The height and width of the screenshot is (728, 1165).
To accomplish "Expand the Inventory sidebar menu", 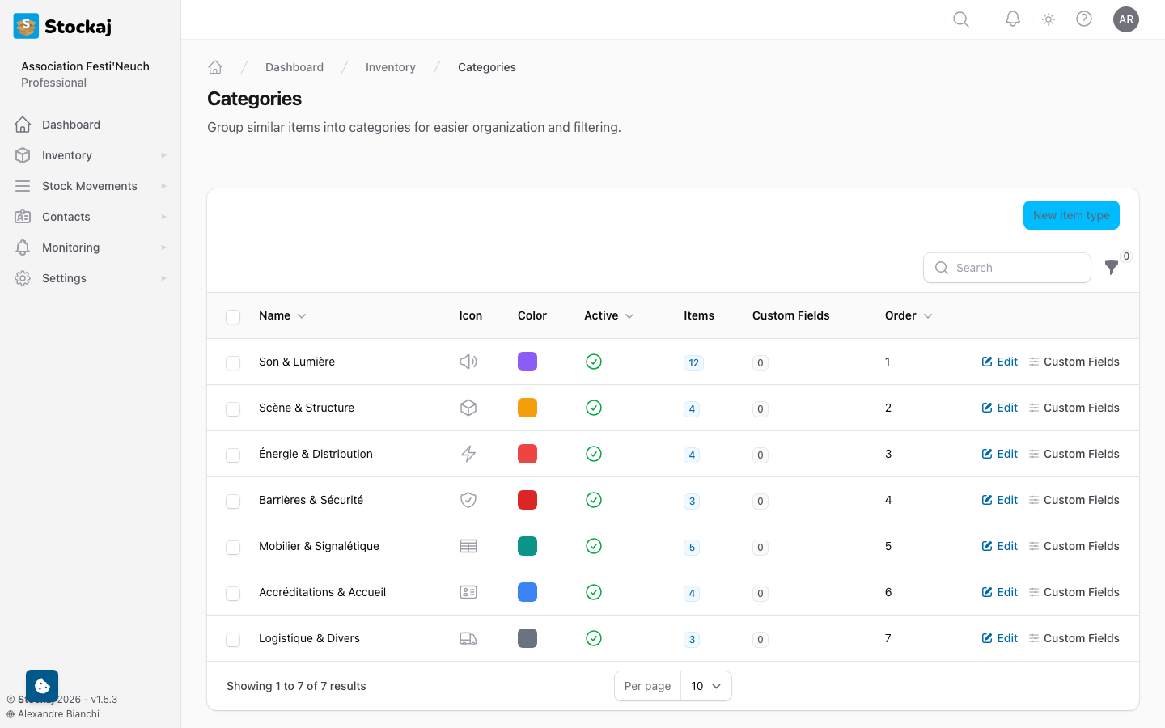I will click(x=91, y=155).
